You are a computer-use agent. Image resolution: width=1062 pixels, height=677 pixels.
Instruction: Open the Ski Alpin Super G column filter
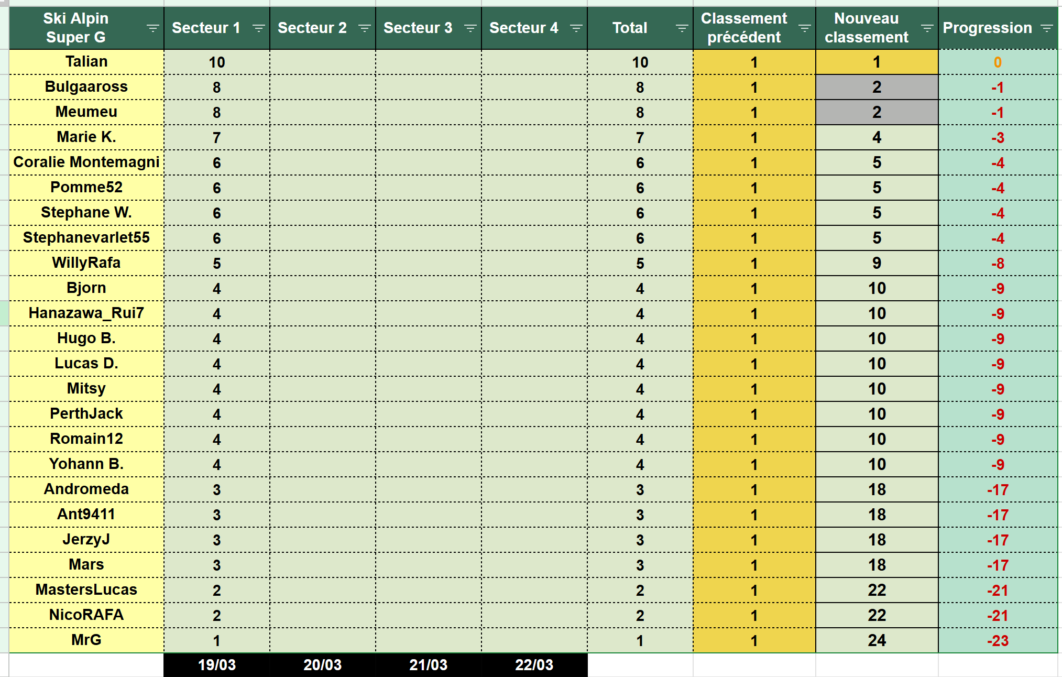[x=152, y=28]
